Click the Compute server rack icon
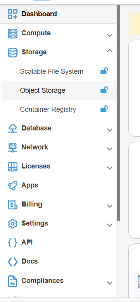 click(12, 33)
